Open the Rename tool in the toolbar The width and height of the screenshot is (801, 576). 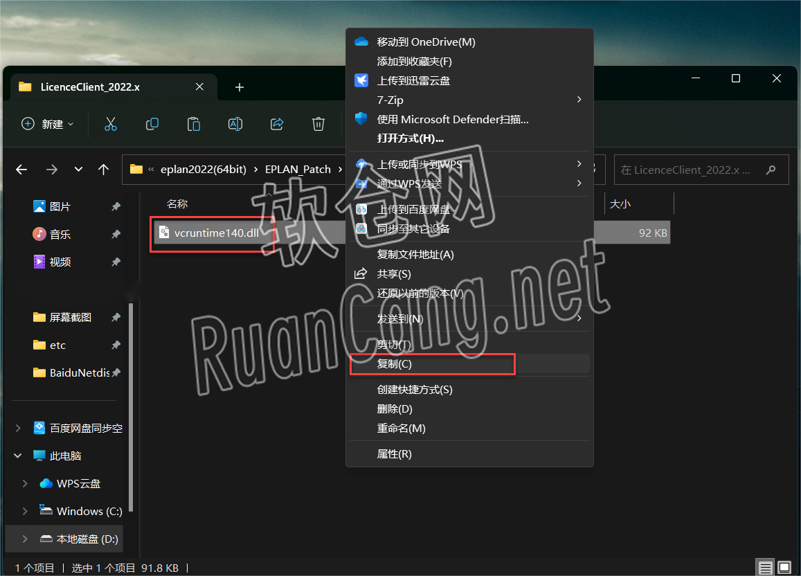235,124
